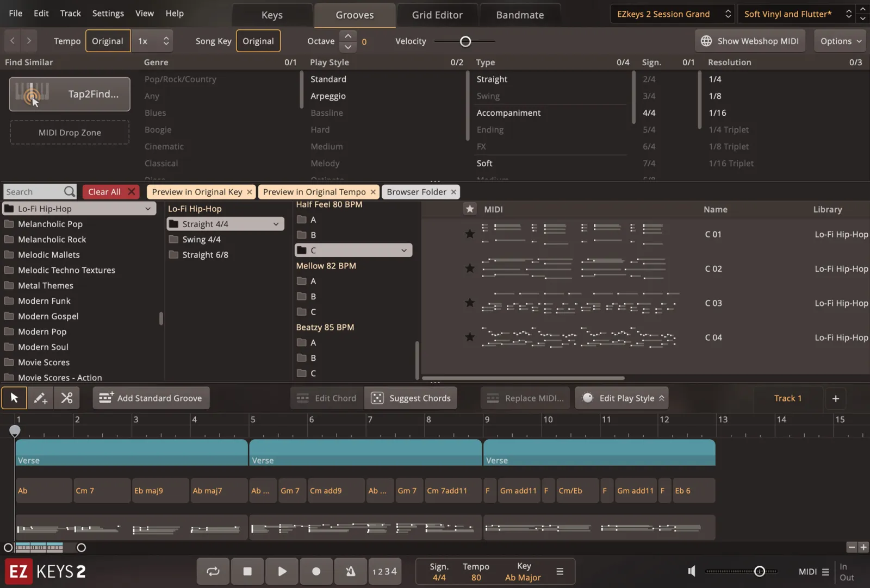Open the song settings hamburger menu
This screenshot has height=588, width=870.
[x=560, y=571]
